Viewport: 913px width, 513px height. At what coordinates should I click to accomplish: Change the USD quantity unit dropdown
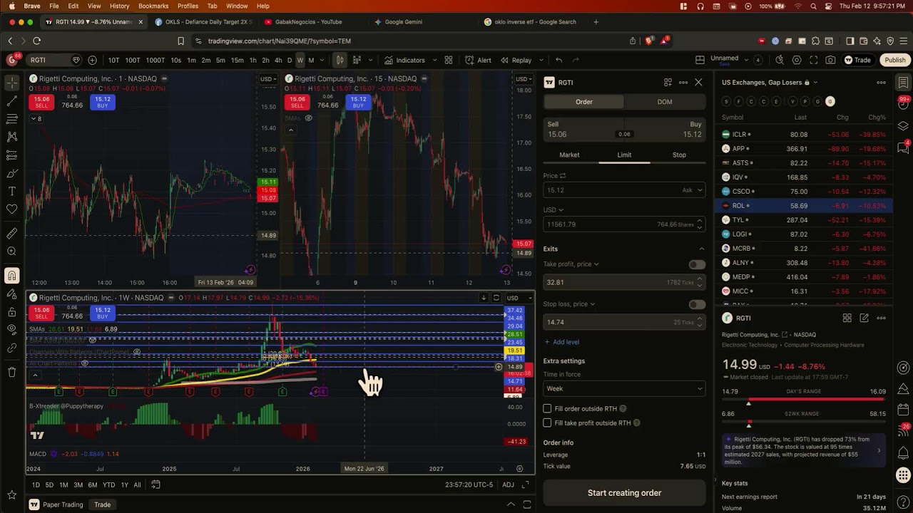[553, 209]
